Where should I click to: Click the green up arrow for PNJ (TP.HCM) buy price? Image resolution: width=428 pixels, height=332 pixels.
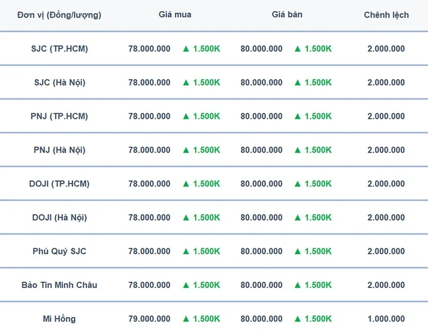click(x=186, y=116)
